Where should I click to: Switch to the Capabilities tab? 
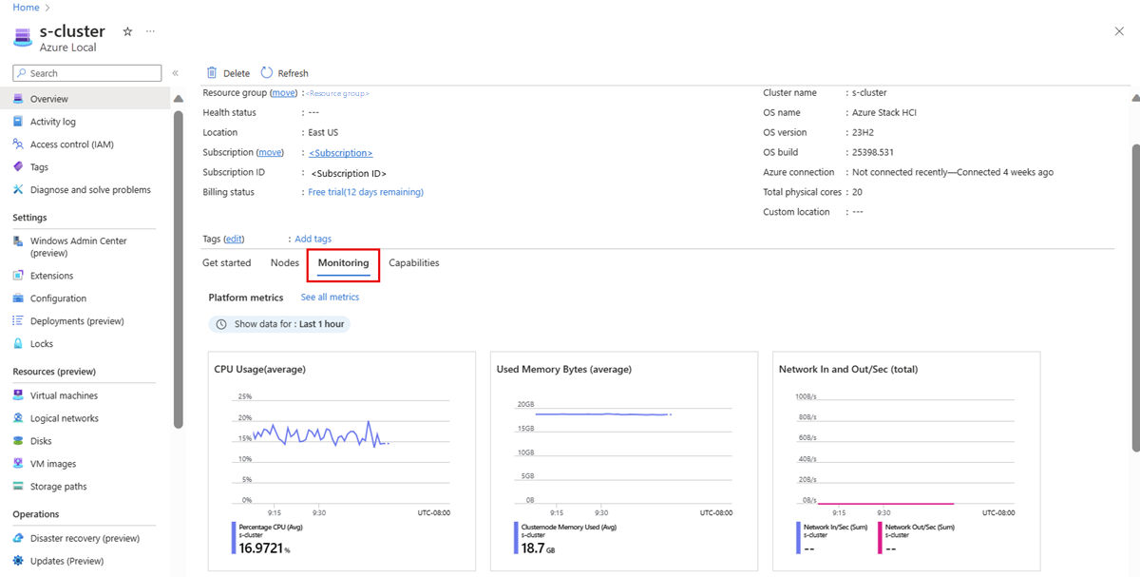pyautogui.click(x=413, y=263)
